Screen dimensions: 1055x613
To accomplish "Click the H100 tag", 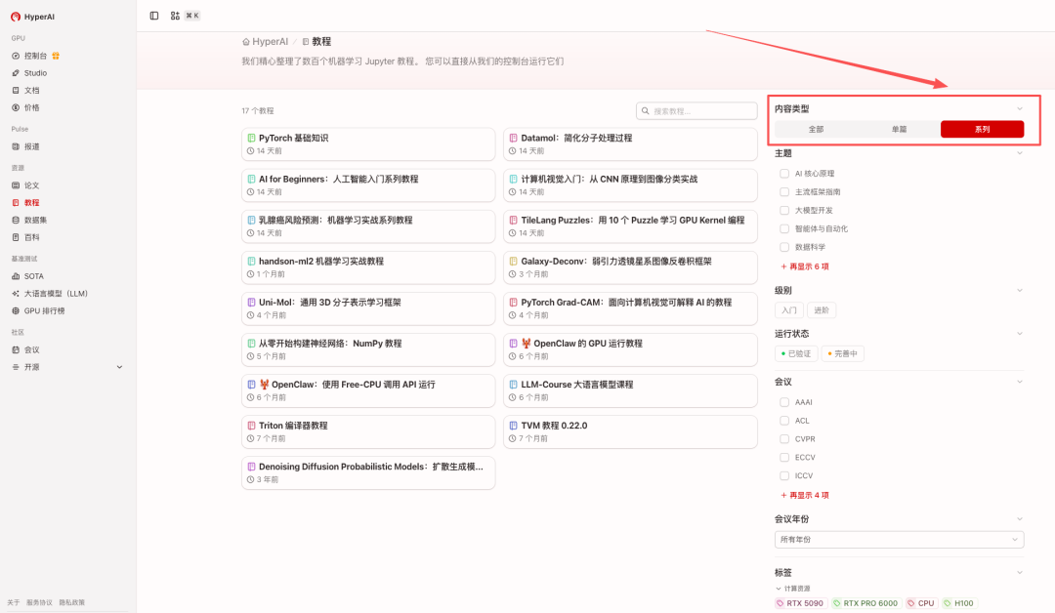I will [959, 603].
